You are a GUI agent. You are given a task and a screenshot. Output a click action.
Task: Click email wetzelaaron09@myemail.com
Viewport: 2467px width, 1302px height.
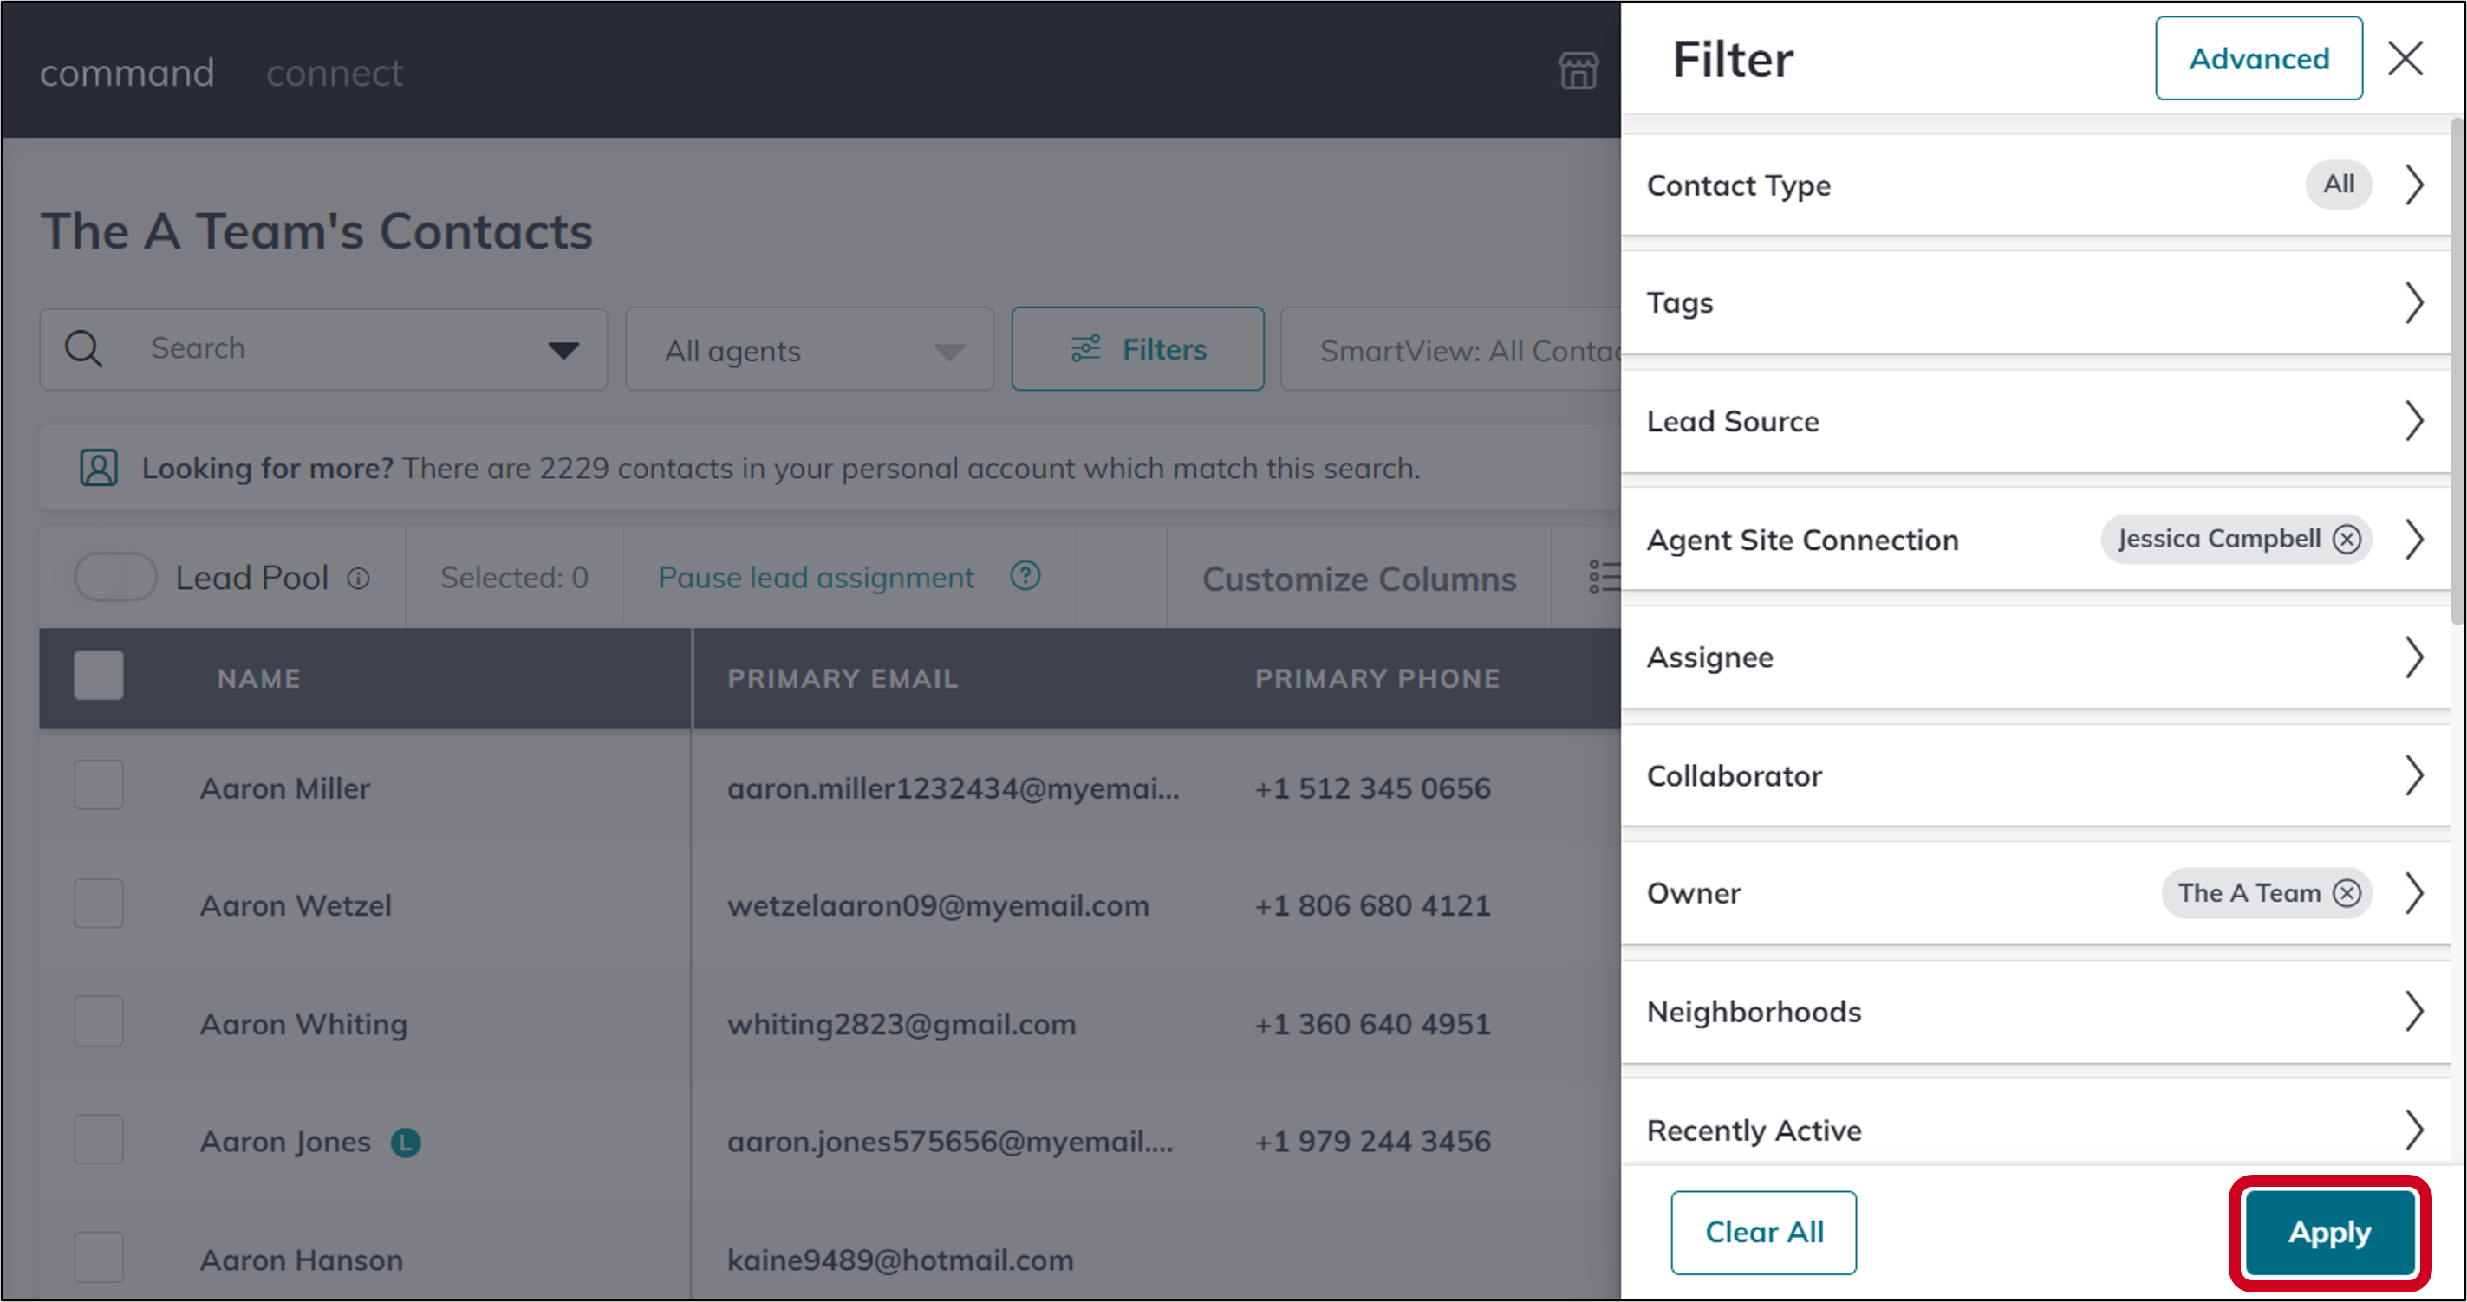tap(938, 905)
